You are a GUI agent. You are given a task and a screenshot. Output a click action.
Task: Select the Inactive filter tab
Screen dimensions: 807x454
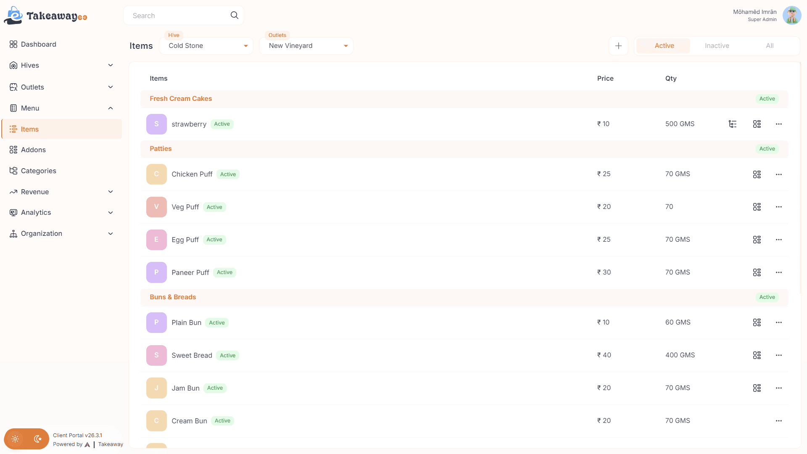[x=717, y=46]
